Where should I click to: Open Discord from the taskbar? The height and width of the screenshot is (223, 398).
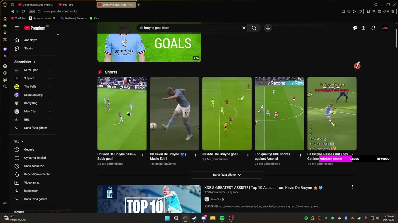pyautogui.click(x=204, y=218)
